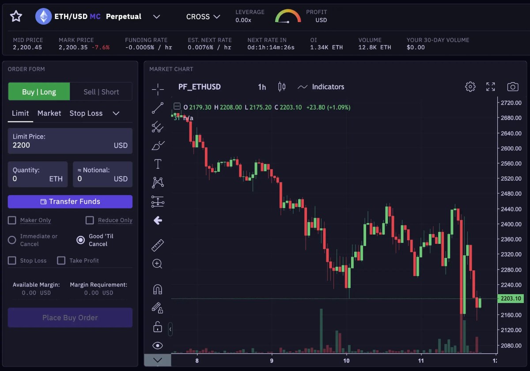Image resolution: width=530 pixels, height=371 pixels.
Task: Expand the order type chevron next to Stop Loss
Action: pyautogui.click(x=116, y=113)
